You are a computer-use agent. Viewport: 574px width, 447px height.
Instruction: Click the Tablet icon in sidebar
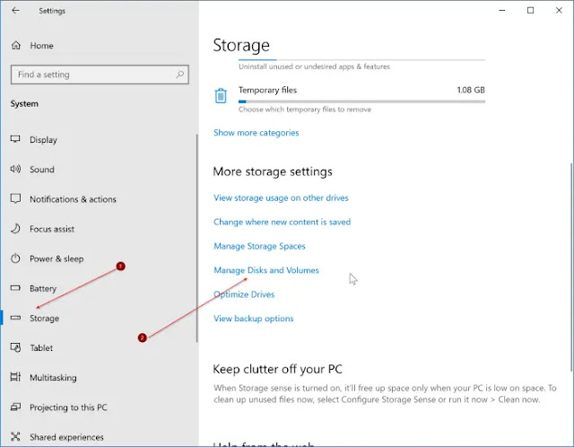click(15, 347)
